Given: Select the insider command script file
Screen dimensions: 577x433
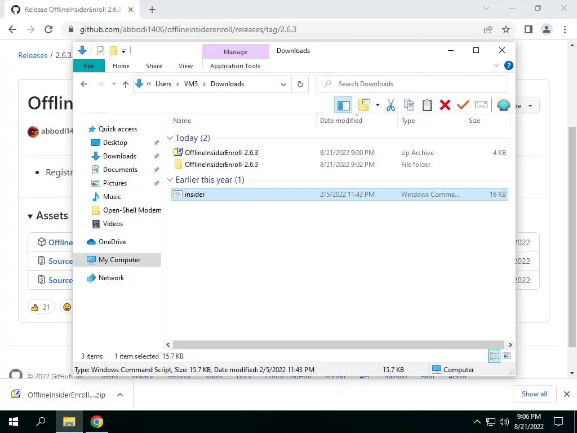Looking at the screenshot, I should (340, 195).
